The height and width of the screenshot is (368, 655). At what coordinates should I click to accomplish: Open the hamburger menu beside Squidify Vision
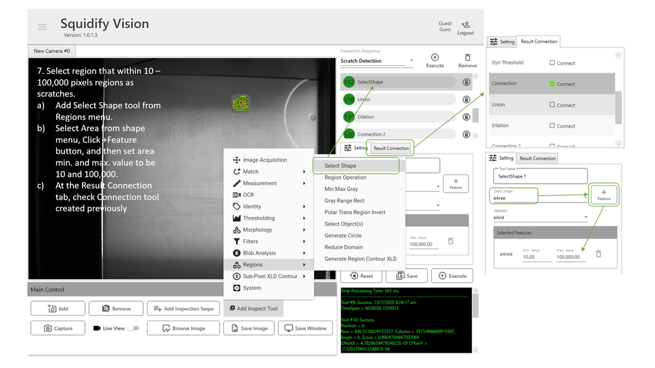coord(43,27)
